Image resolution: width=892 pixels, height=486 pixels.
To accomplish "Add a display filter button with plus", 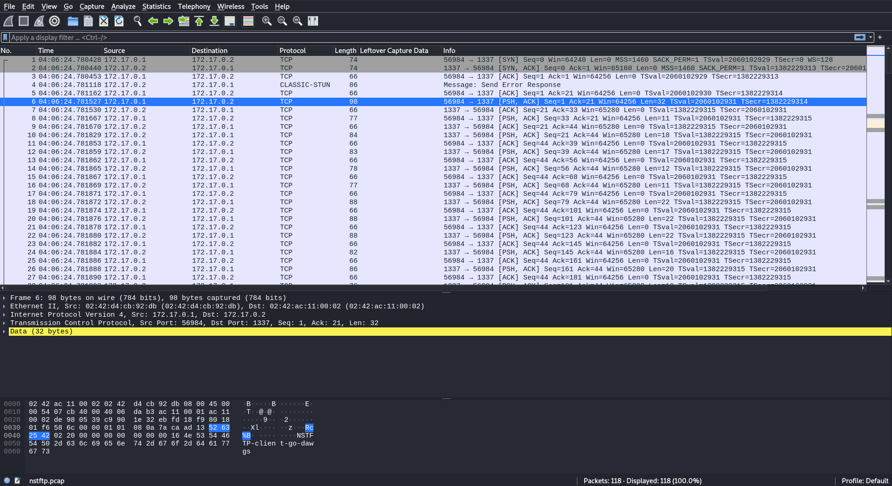I will tap(880, 37).
